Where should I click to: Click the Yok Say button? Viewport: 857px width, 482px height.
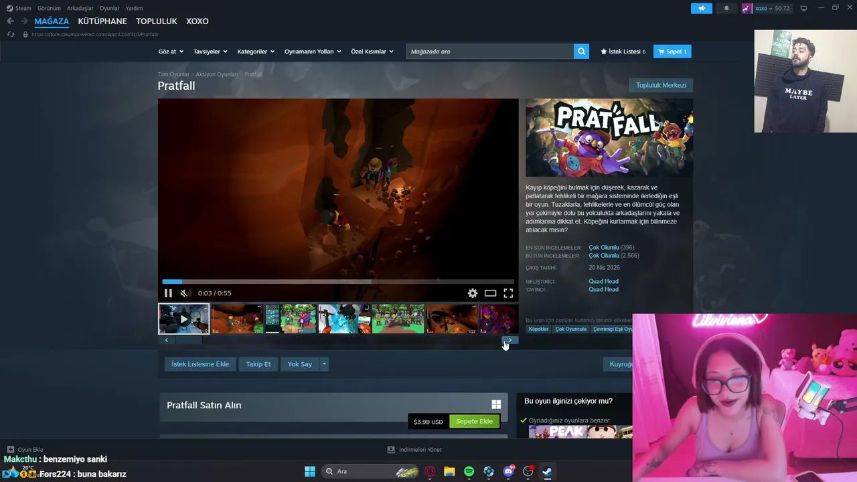pos(300,364)
